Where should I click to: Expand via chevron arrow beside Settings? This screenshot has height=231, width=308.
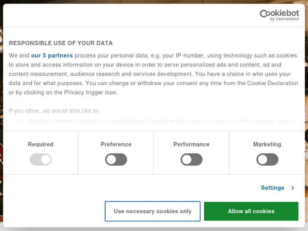pyautogui.click(x=293, y=188)
